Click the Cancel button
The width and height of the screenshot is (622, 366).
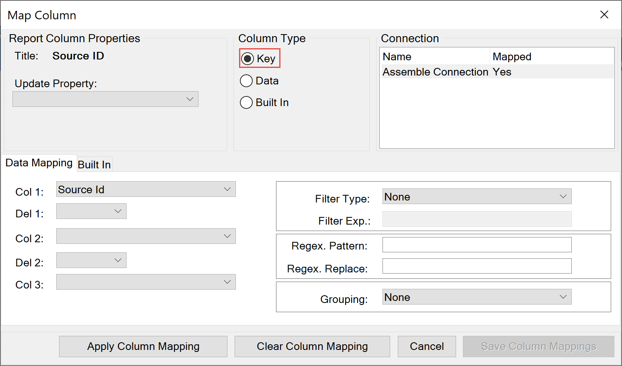pyautogui.click(x=426, y=346)
